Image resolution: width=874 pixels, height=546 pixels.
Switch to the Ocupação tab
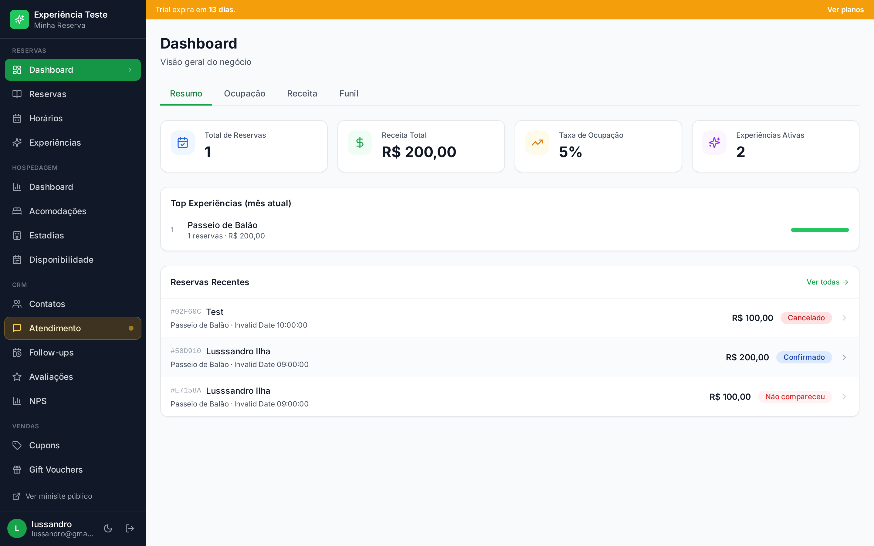[x=245, y=93]
